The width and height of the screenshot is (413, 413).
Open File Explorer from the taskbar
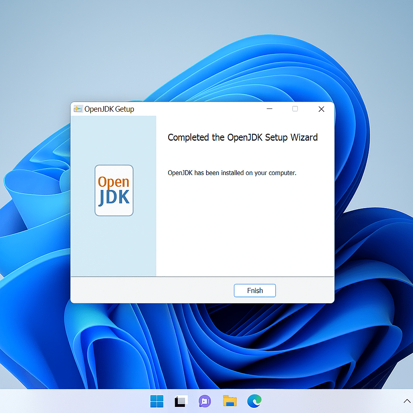coord(229,401)
